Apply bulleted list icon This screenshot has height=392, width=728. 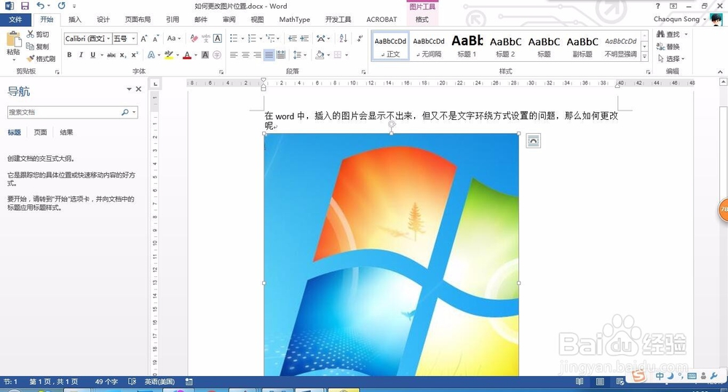tap(234, 39)
